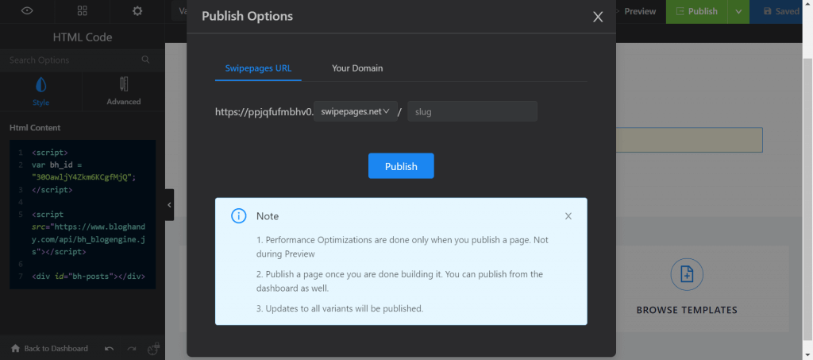Click inside the Html Content code editor

tap(83, 215)
